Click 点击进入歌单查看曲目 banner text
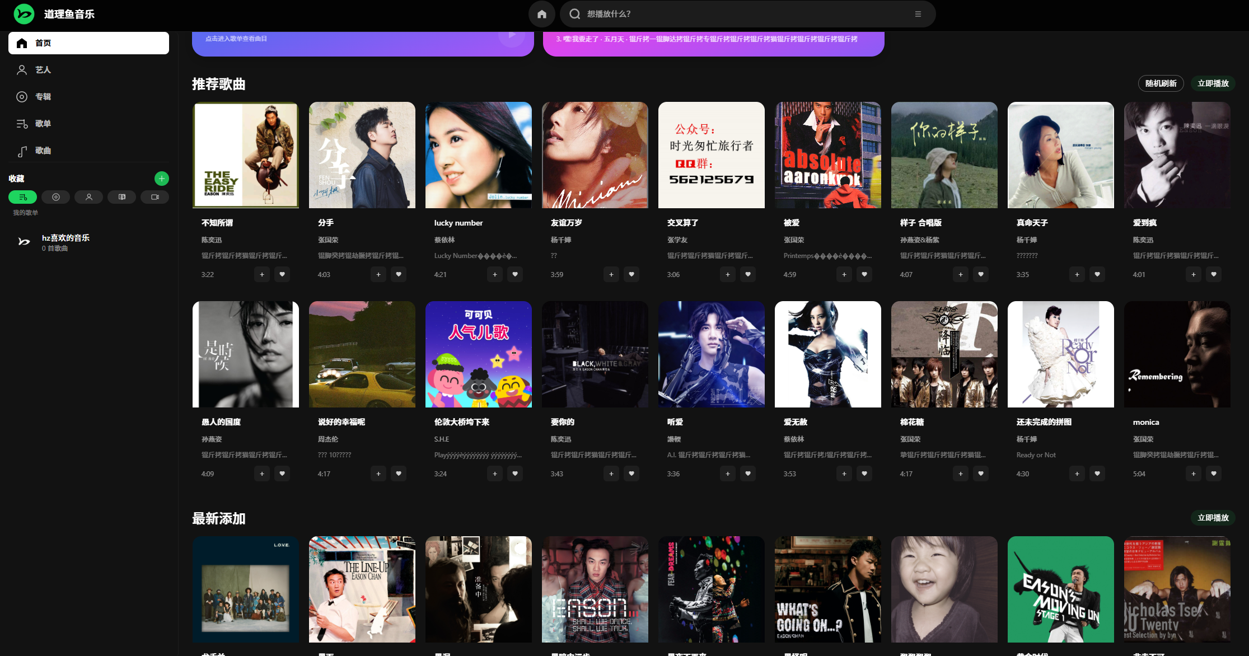This screenshot has height=656, width=1249. pos(236,39)
